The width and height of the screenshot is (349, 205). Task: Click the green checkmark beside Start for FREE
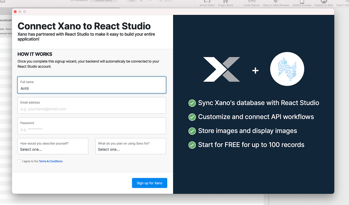coord(192,145)
